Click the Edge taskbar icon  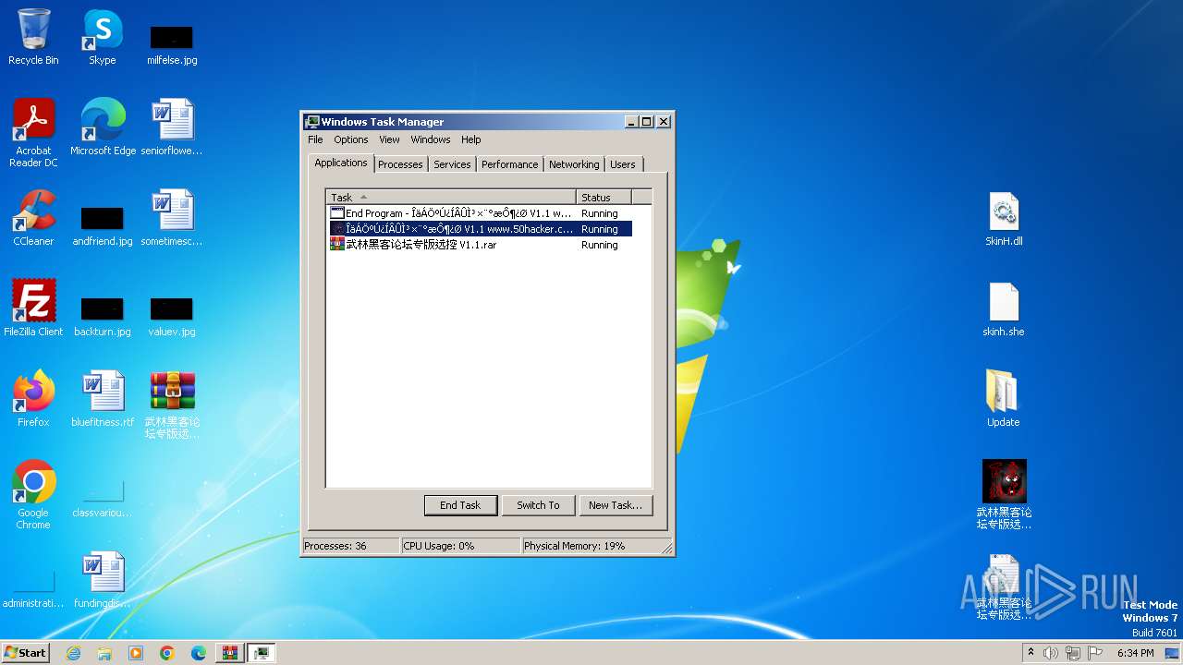(x=199, y=653)
